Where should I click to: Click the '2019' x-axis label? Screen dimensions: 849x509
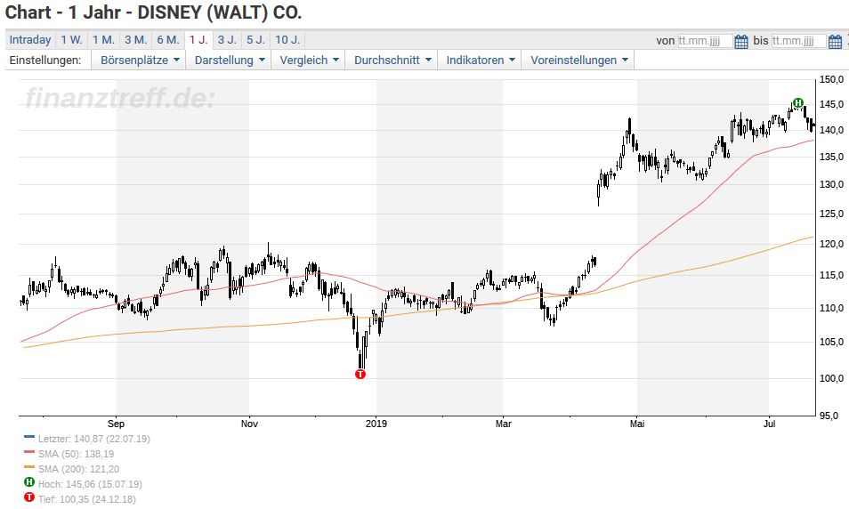pos(376,424)
